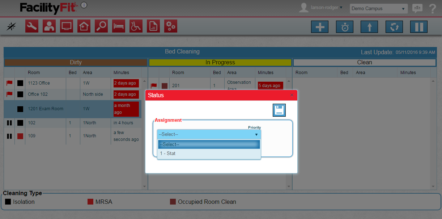Click the help question mark icon

point(432,9)
